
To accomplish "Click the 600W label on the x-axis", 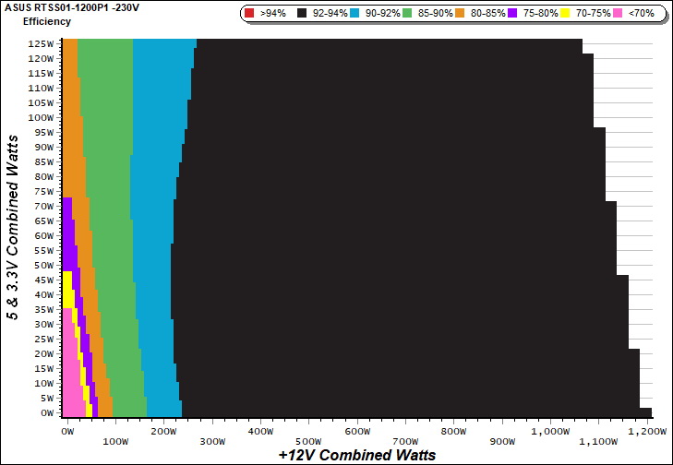I will pos(356,431).
